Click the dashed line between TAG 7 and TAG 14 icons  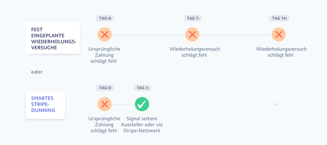point(235,35)
